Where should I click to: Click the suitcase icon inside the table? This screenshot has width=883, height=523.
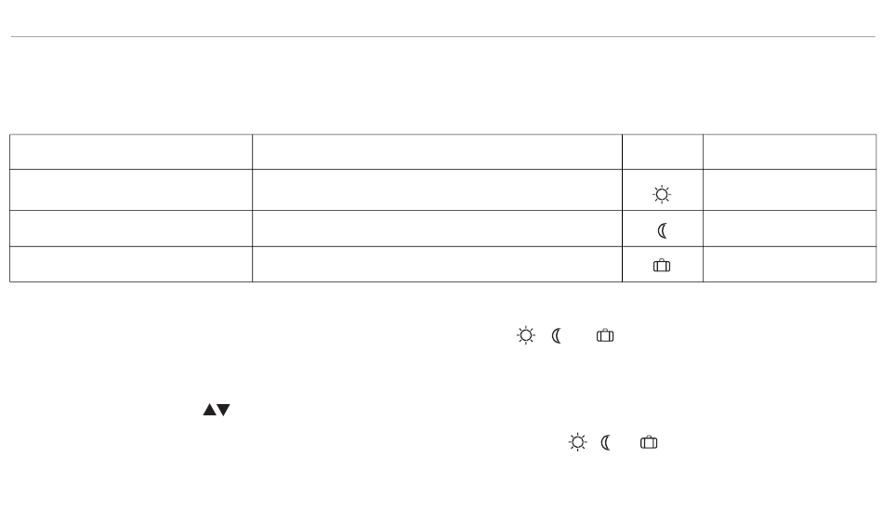click(x=662, y=265)
